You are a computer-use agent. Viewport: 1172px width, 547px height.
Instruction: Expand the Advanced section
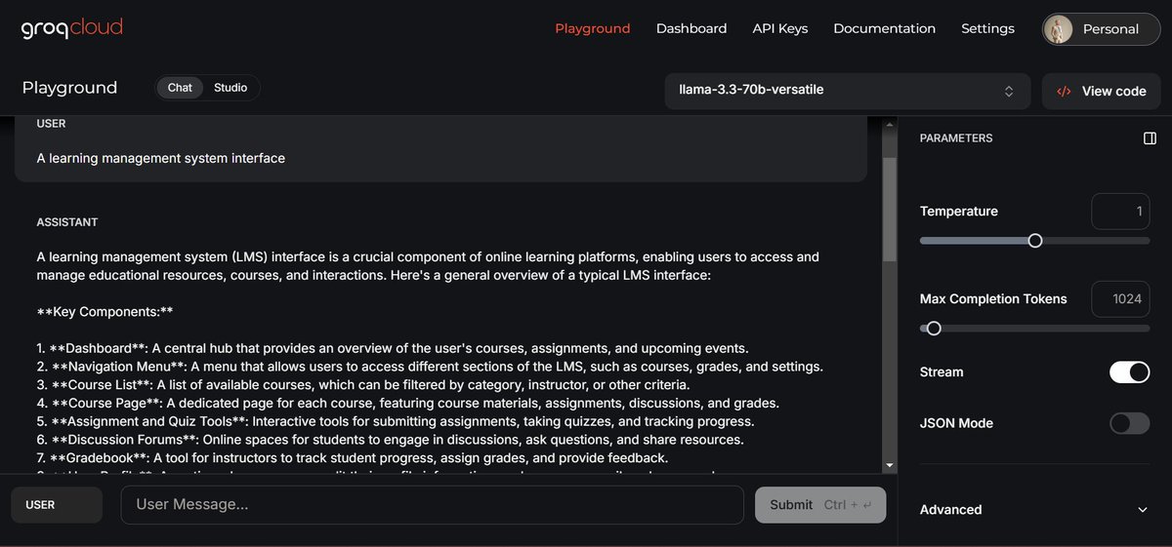[1034, 509]
